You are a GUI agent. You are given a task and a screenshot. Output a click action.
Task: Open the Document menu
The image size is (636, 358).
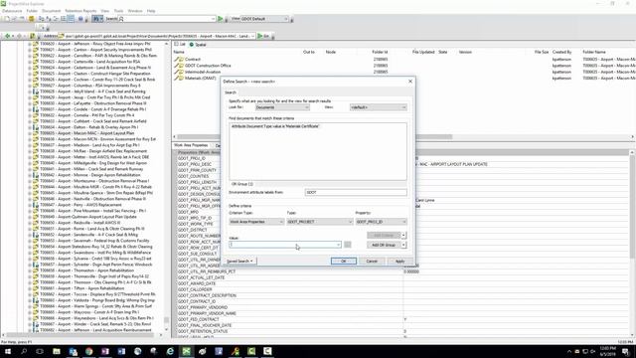tap(51, 11)
